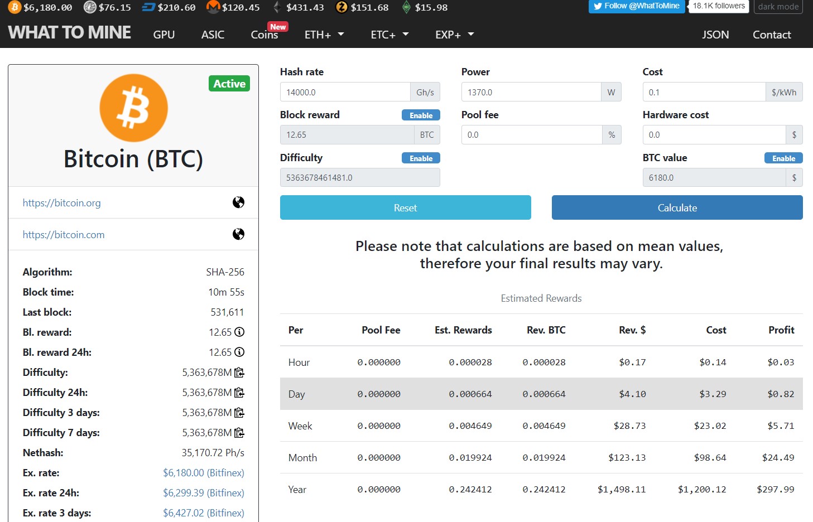This screenshot has height=522, width=813.
Task: Click the Calculate button
Action: (x=677, y=207)
